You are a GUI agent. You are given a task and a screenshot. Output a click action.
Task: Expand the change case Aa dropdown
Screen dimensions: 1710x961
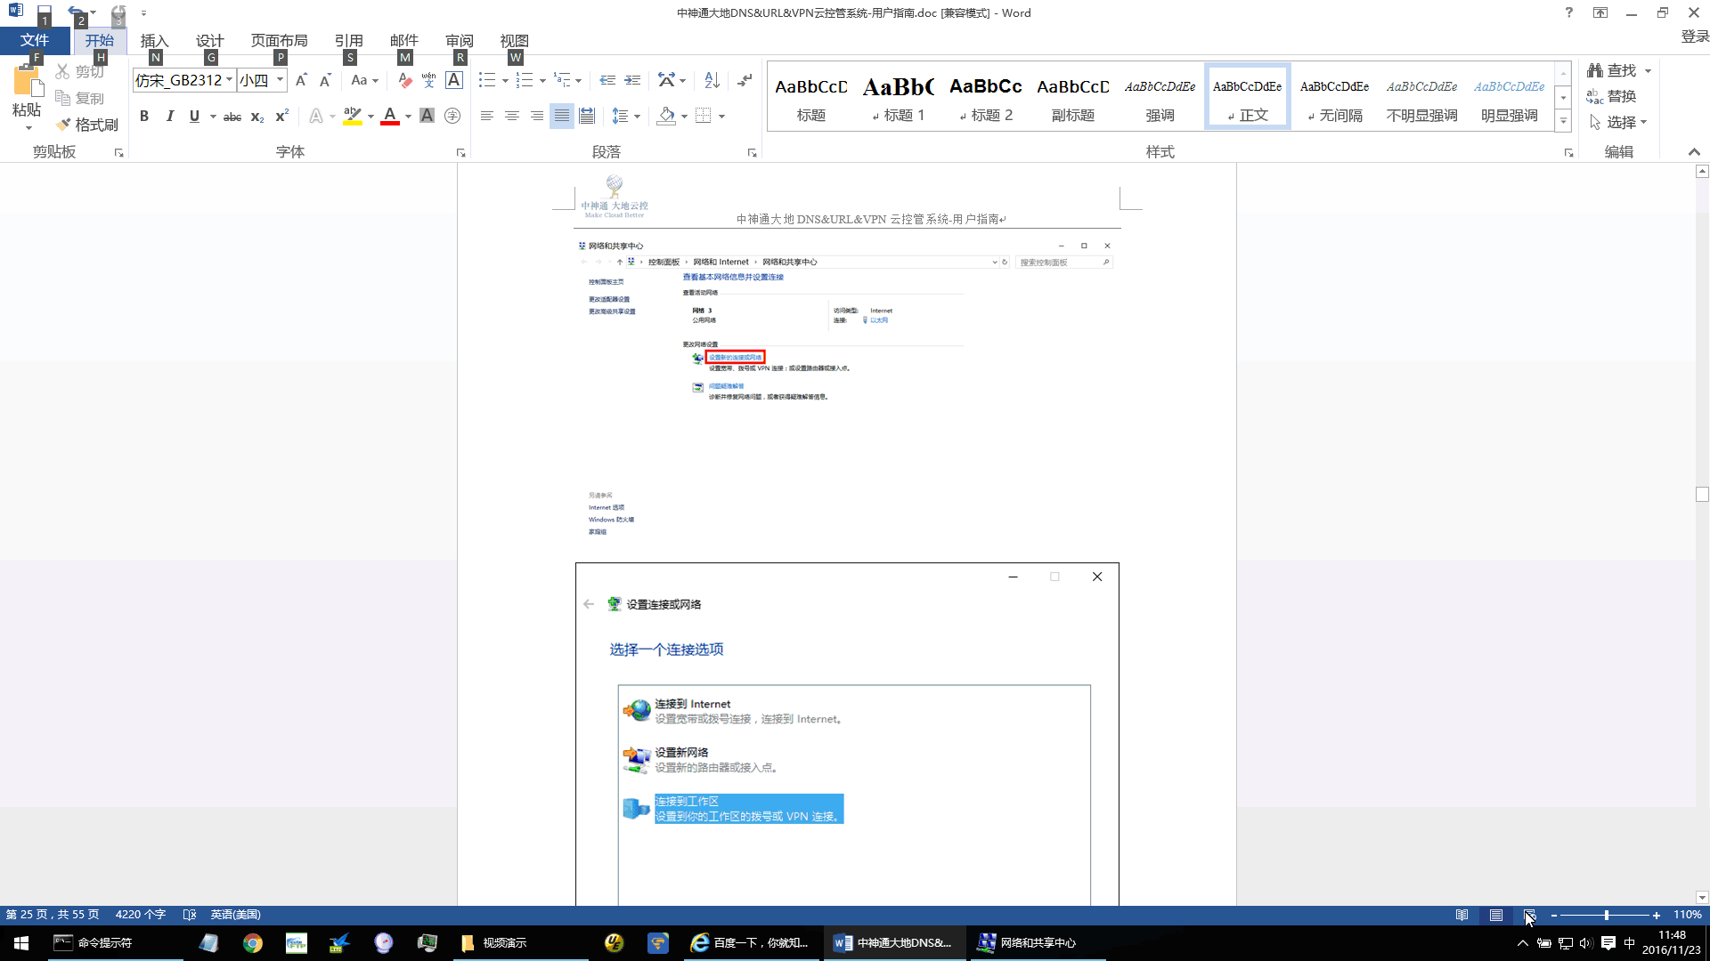[x=376, y=81]
